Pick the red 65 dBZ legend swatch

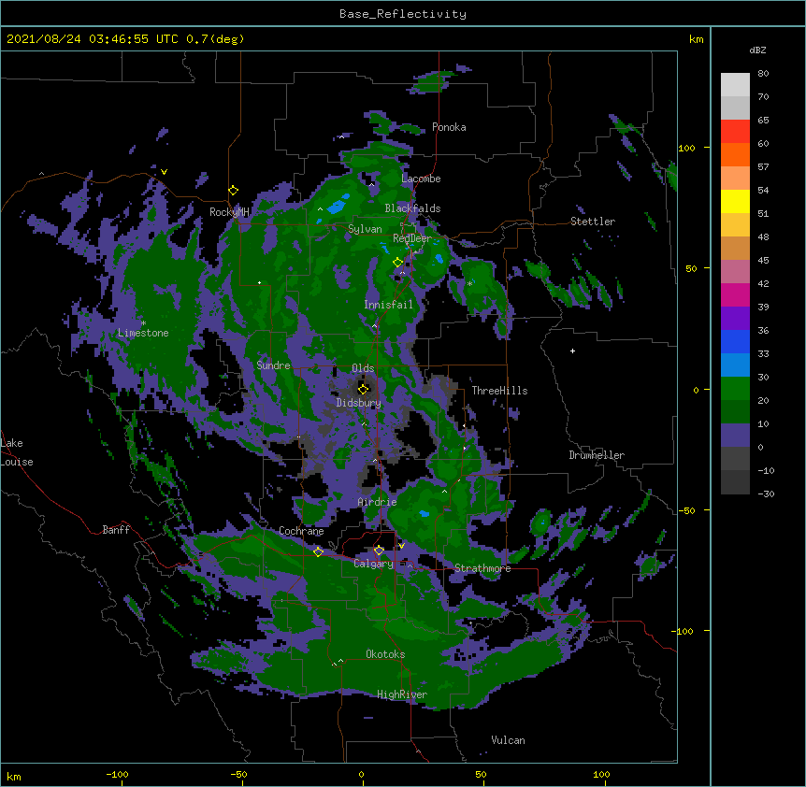pos(735,132)
